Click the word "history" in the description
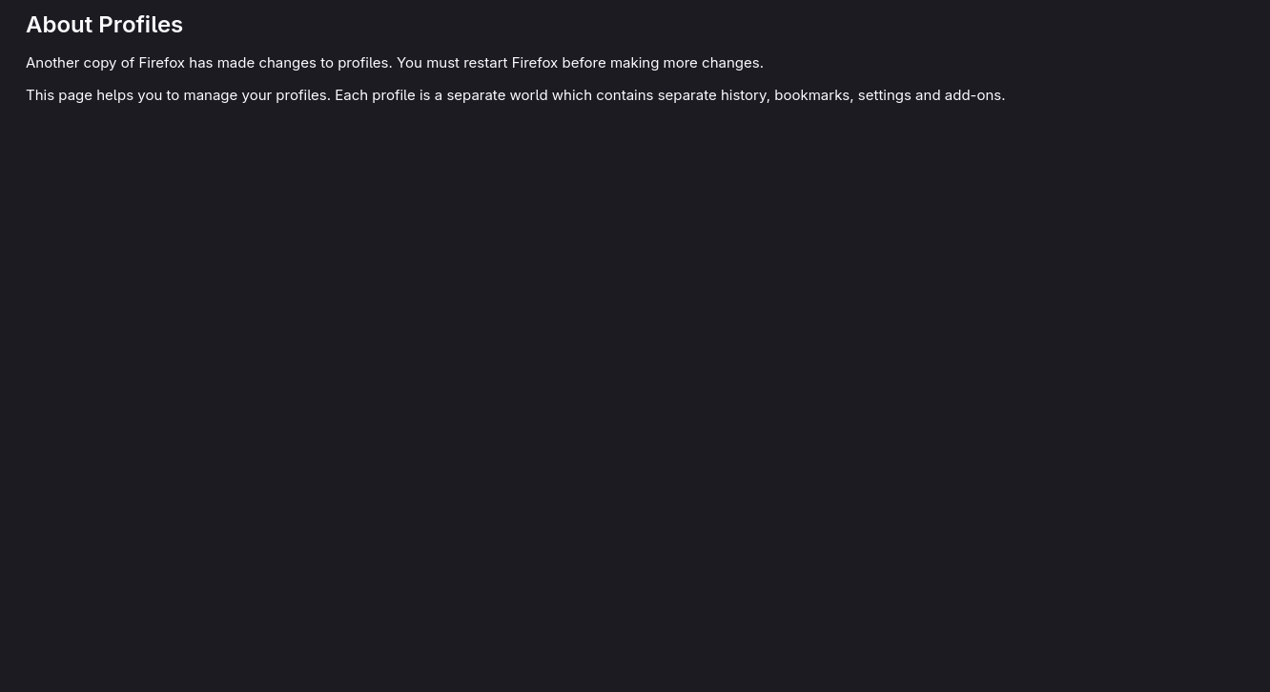This screenshot has height=692, width=1270. [x=743, y=95]
